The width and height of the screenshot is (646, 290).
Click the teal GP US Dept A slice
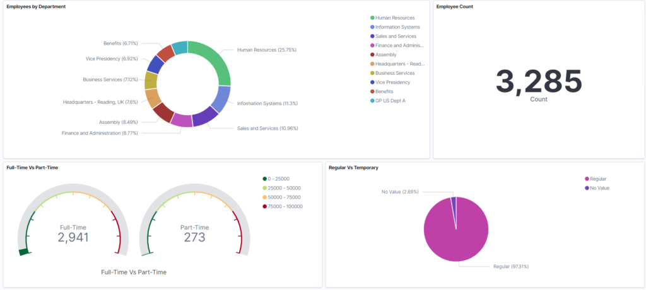point(180,48)
